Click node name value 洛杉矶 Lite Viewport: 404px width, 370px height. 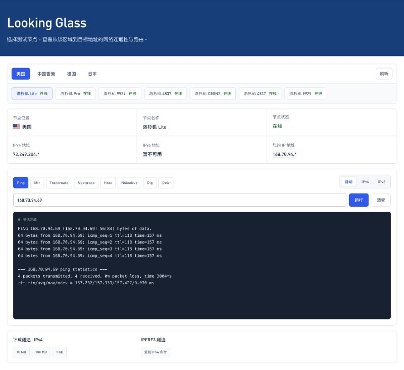tap(155, 127)
